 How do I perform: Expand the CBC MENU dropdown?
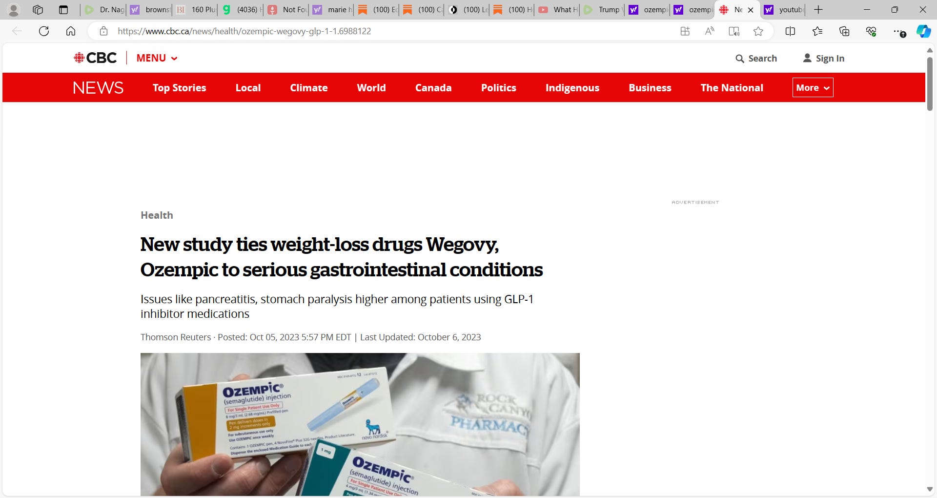(157, 58)
